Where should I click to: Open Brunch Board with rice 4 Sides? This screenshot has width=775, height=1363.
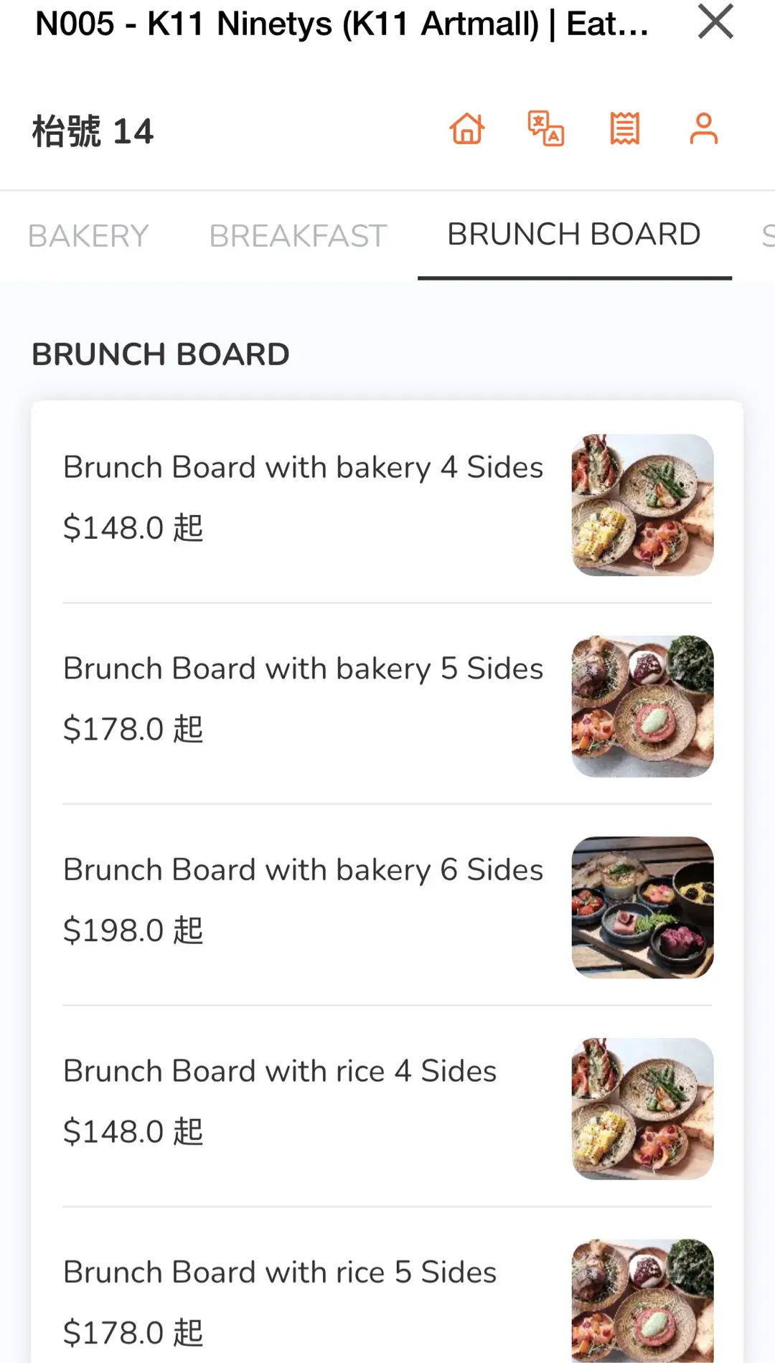(x=280, y=1071)
